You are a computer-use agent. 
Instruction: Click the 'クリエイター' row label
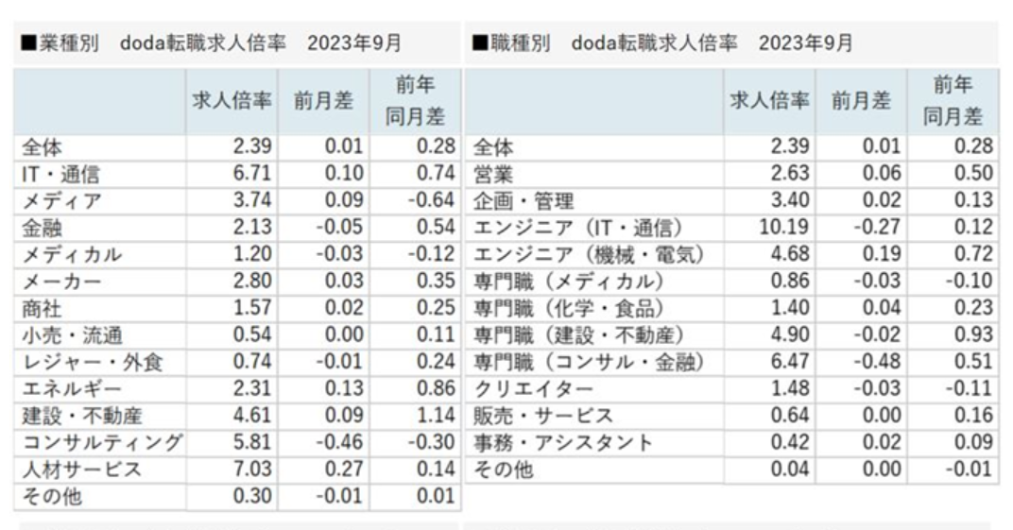(x=533, y=389)
